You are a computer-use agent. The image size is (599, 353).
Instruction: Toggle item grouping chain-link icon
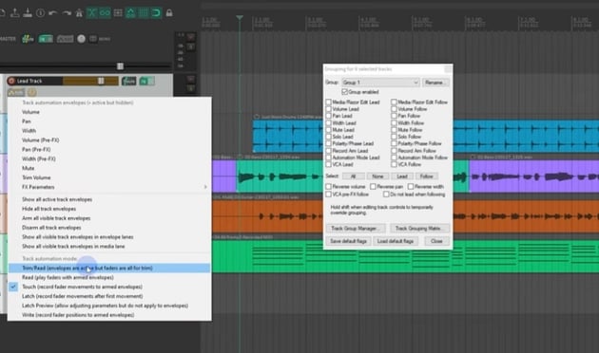[x=105, y=13]
